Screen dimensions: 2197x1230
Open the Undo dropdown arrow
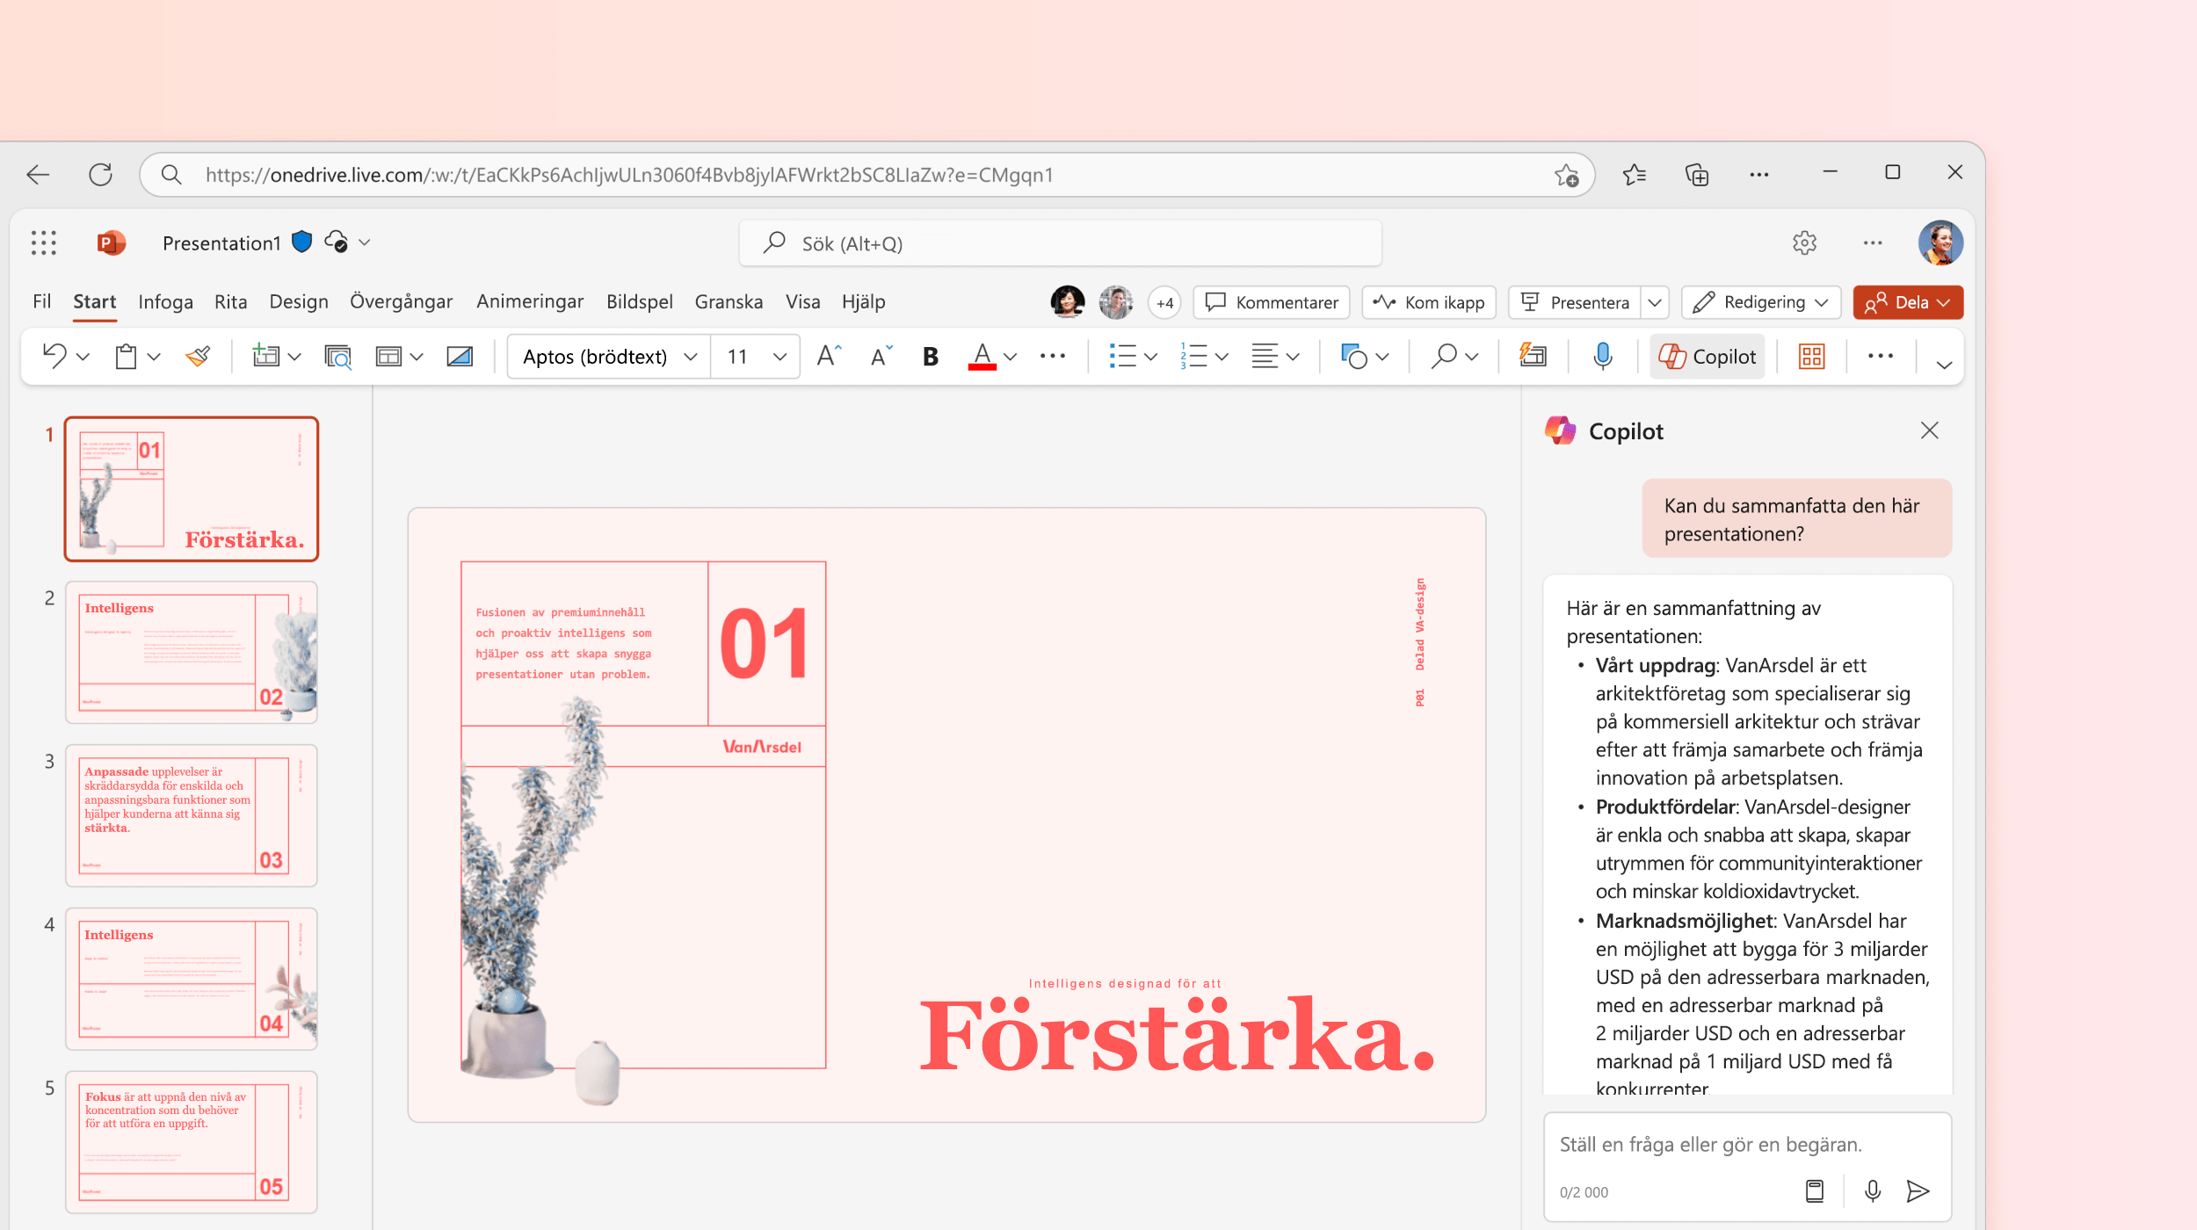pos(83,357)
